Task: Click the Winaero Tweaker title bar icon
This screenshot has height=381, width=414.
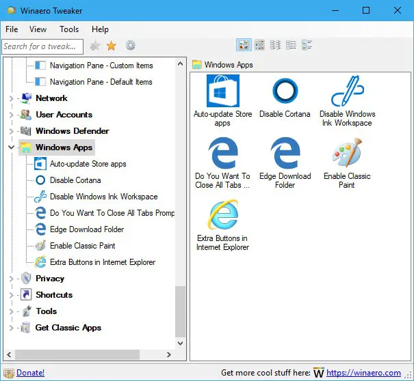Action: (12, 10)
